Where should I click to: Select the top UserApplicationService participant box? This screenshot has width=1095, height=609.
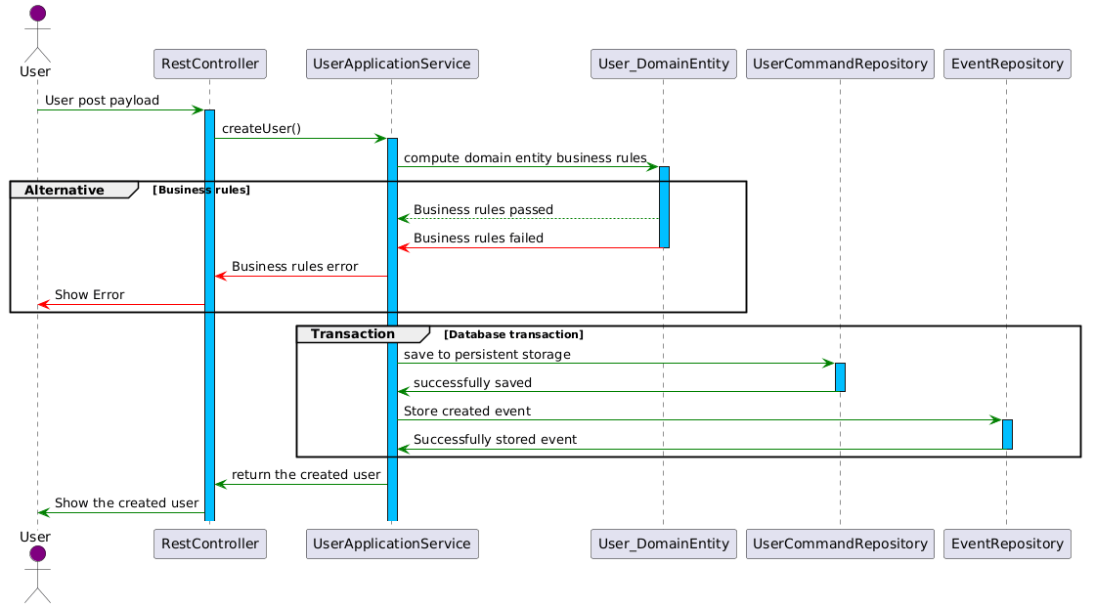click(392, 64)
